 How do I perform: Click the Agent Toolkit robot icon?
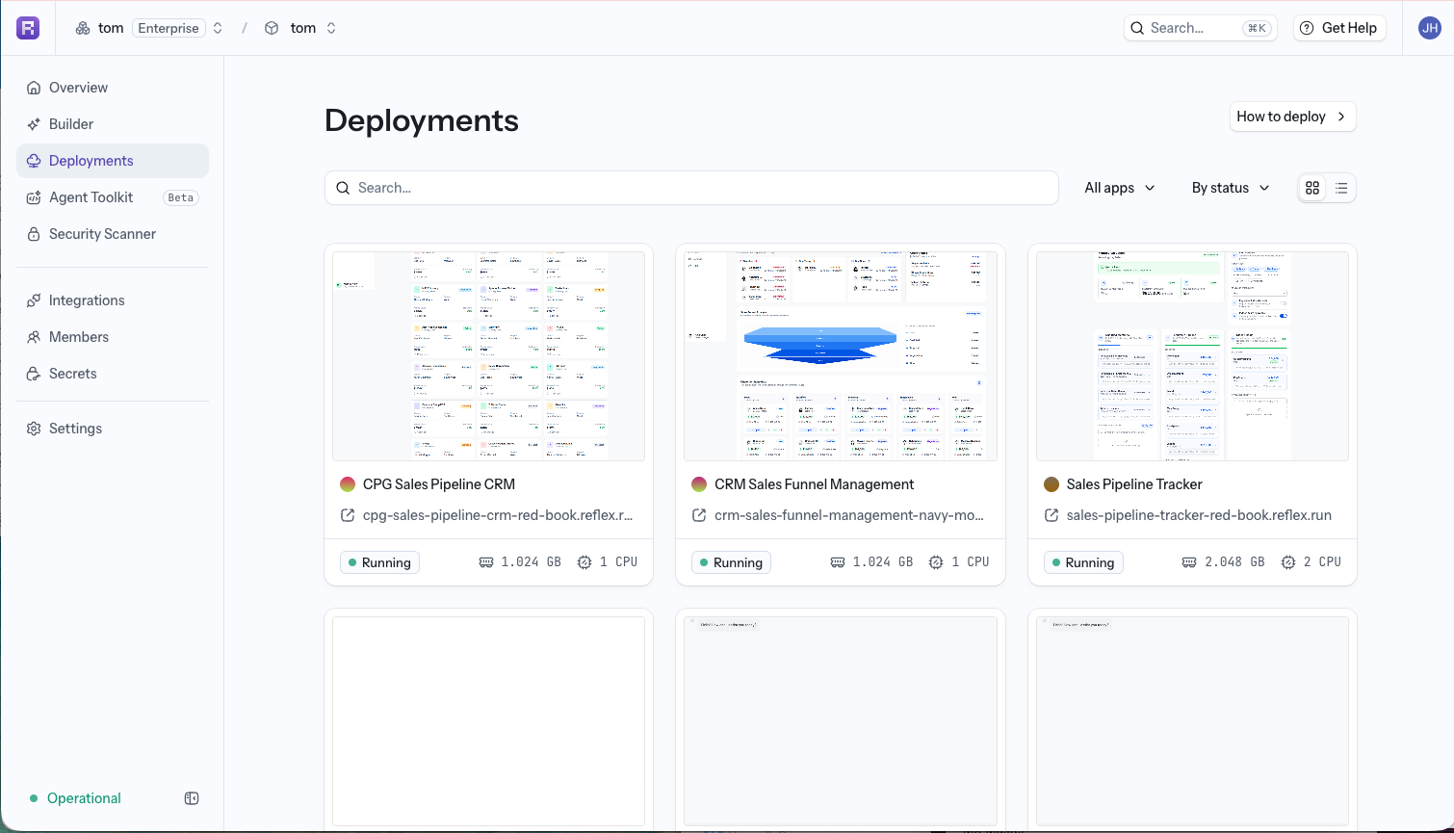pyautogui.click(x=34, y=197)
